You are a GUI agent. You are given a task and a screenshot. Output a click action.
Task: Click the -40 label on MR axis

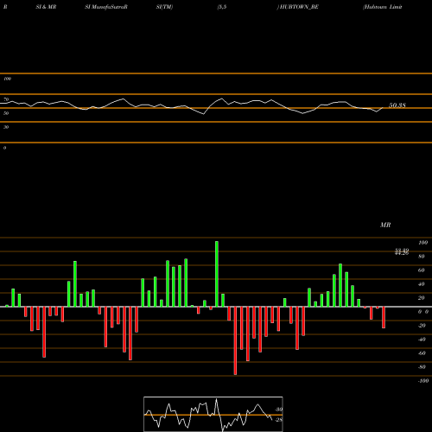click(x=422, y=340)
